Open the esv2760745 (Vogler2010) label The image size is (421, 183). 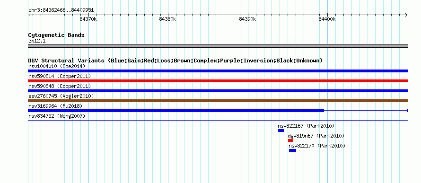point(61,96)
